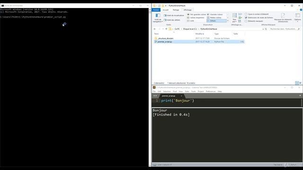Select premier_script.py file in Explorer
303x170 pixels.
(199, 42)
